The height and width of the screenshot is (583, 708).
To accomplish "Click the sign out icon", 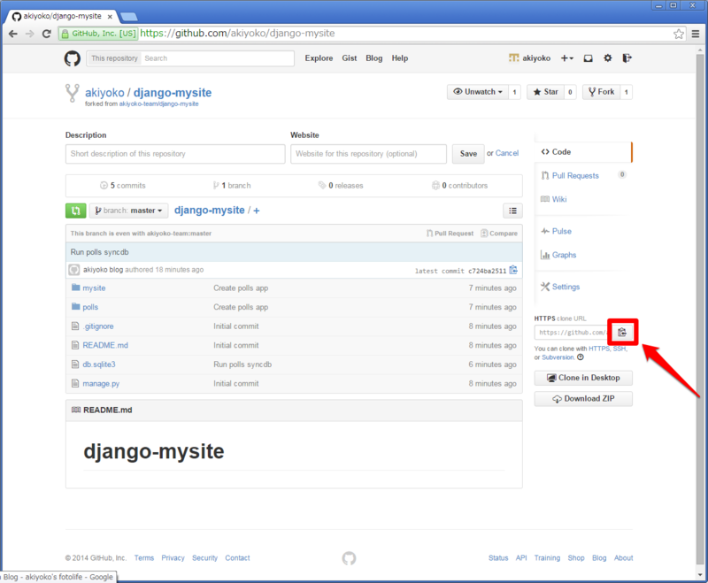I will click(627, 58).
